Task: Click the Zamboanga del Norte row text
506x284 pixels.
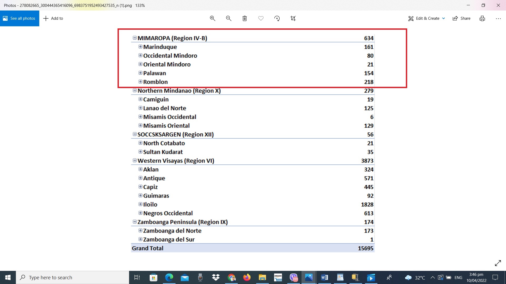Action: (172, 231)
